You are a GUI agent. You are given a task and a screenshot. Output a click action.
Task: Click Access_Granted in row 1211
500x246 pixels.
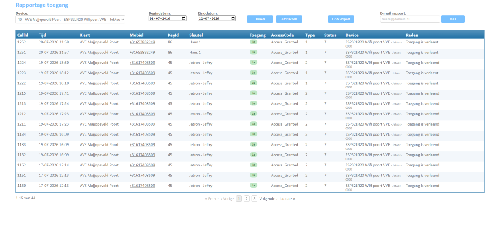285,124
